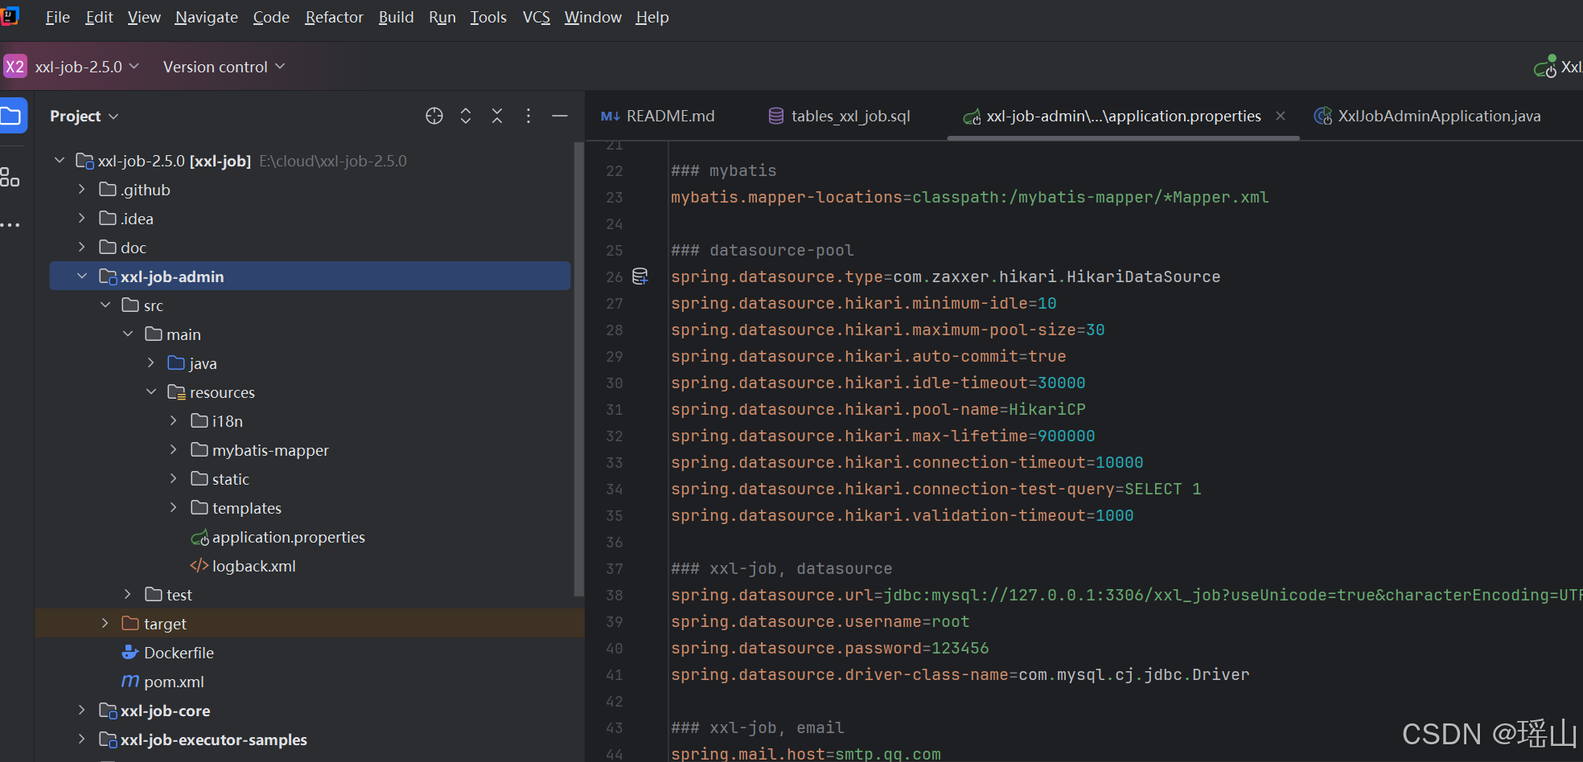Select pom.xml in the project tree
The height and width of the screenshot is (762, 1583).
pyautogui.click(x=162, y=682)
